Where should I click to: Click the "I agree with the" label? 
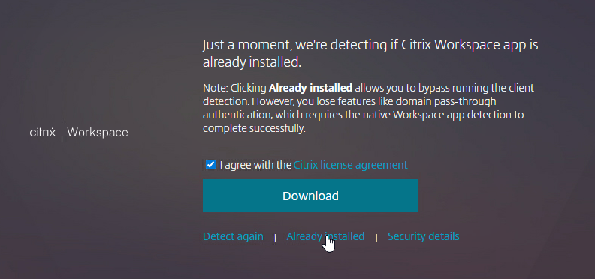[x=255, y=165]
